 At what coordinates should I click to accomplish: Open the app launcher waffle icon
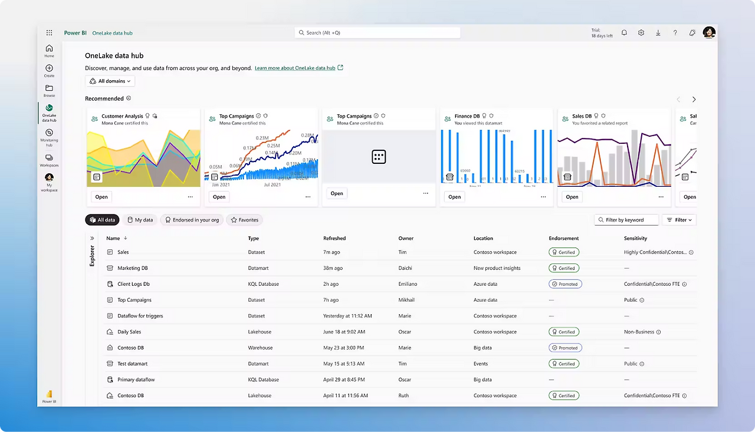point(49,33)
